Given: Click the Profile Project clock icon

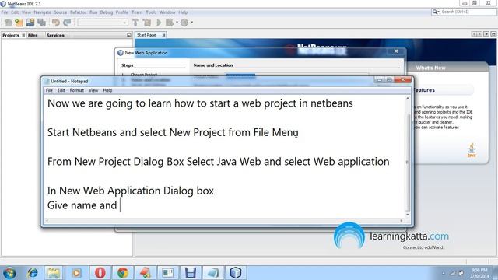Looking at the screenshot, I should click(184, 23).
